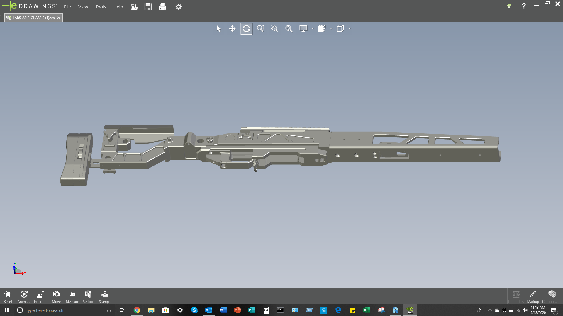Open the View menu
The width and height of the screenshot is (563, 316).
pyautogui.click(x=83, y=7)
